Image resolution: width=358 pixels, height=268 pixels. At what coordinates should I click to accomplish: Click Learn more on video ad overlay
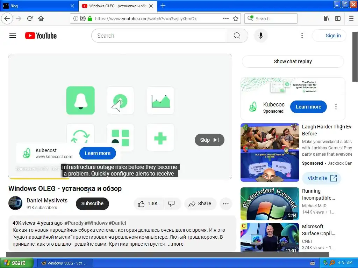(98, 154)
